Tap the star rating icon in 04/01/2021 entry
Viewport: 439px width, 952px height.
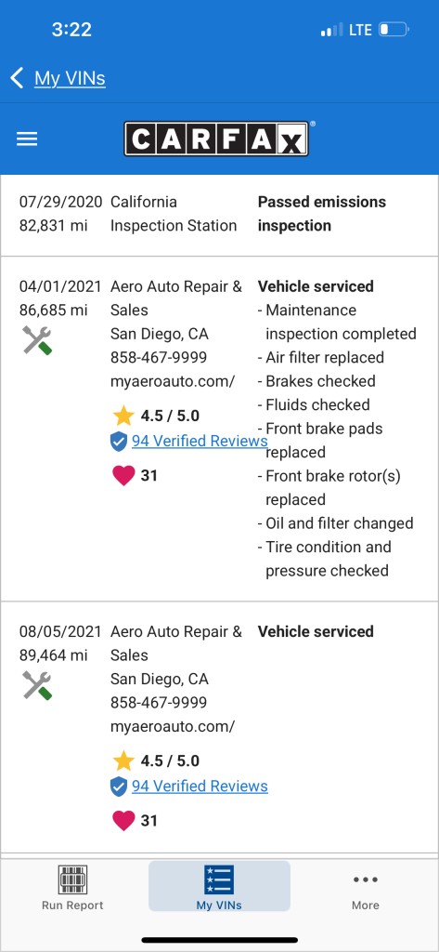pyautogui.click(x=123, y=416)
